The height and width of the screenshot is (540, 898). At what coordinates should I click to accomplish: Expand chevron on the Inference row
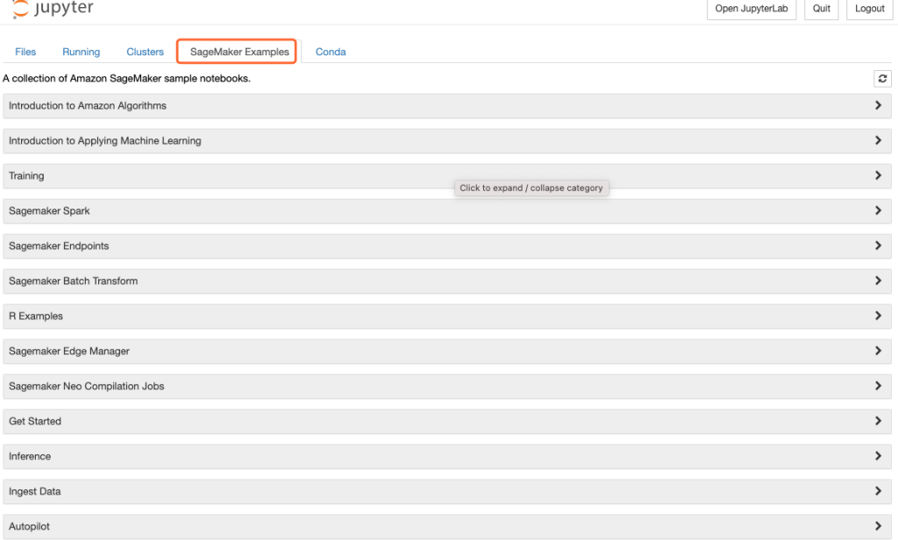(878, 456)
